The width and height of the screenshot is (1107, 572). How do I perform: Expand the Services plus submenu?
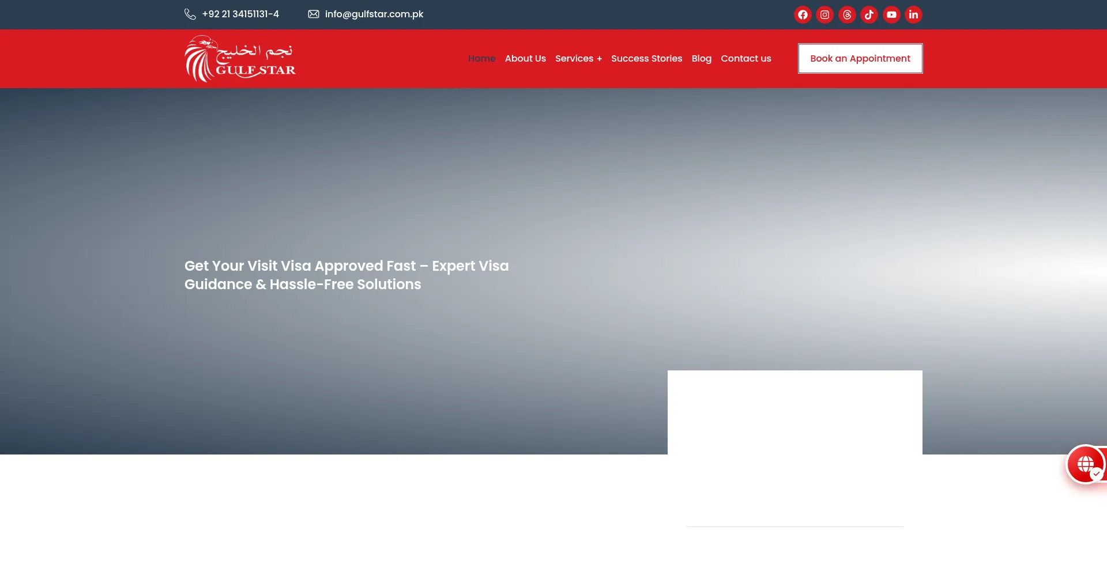pyautogui.click(x=578, y=58)
